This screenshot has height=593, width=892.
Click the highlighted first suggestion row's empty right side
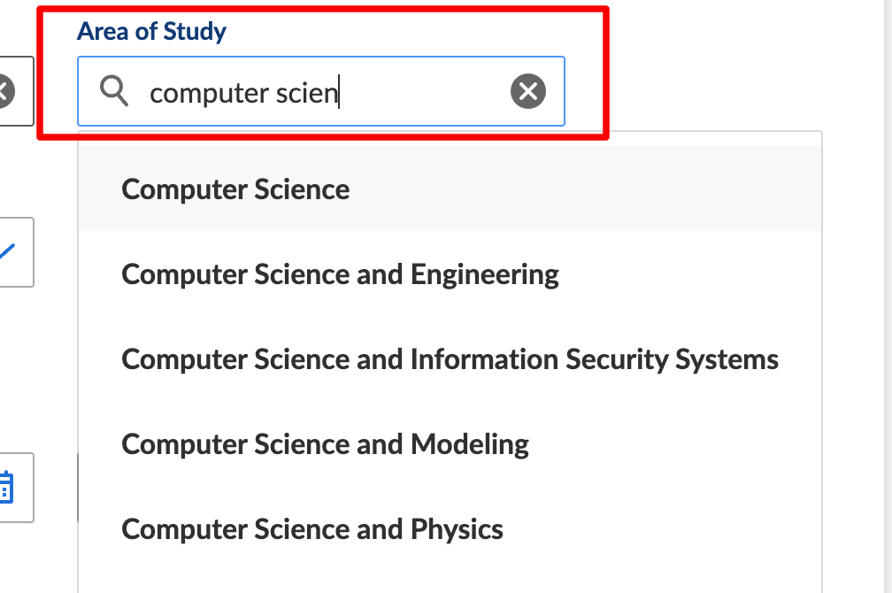click(586, 189)
